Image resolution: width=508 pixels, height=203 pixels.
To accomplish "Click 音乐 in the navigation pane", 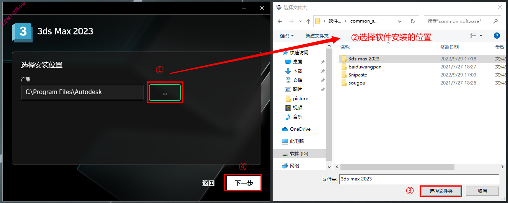I will click(298, 117).
